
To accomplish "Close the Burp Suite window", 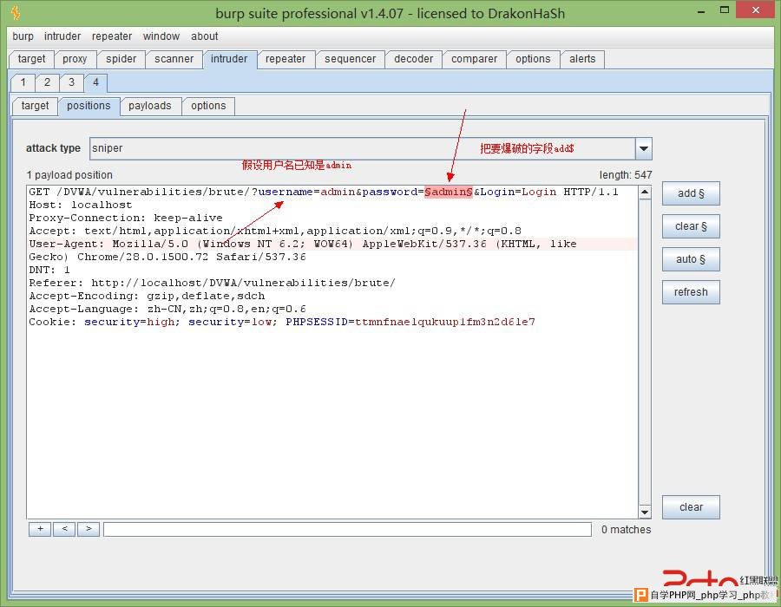I will 756,10.
